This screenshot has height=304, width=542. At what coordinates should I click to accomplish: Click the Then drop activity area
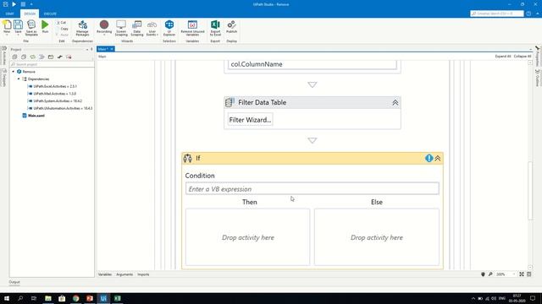click(x=248, y=237)
